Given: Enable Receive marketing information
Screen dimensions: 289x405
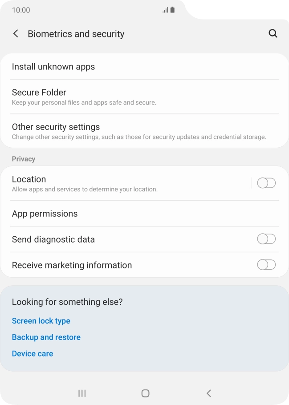Looking at the screenshot, I should click(266, 265).
